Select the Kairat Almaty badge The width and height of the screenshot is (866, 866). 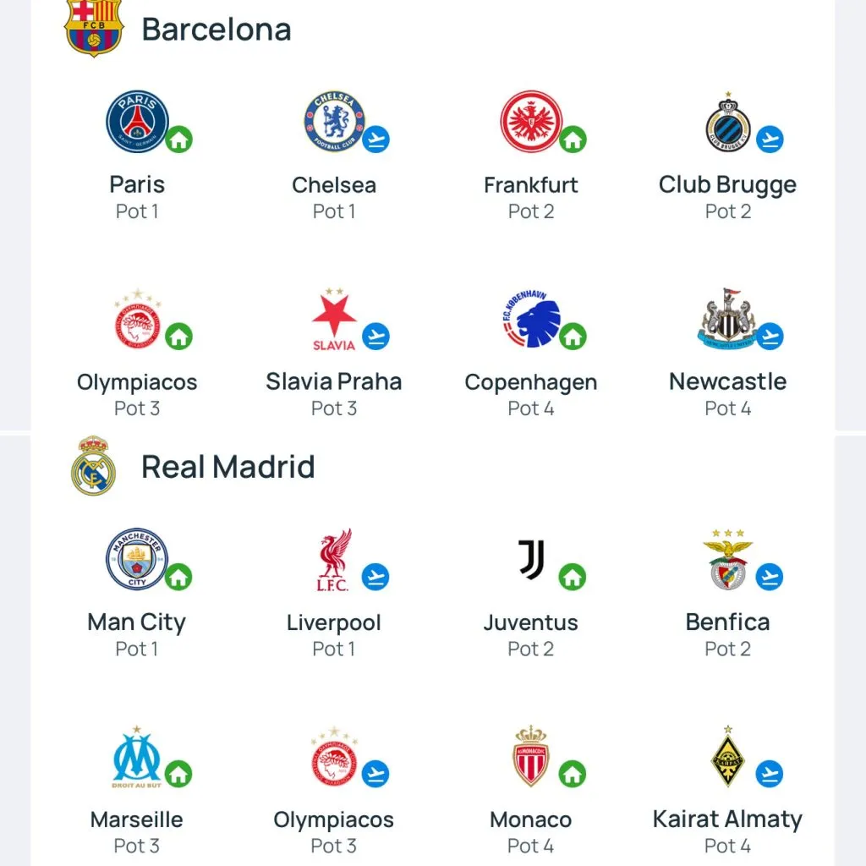[727, 757]
